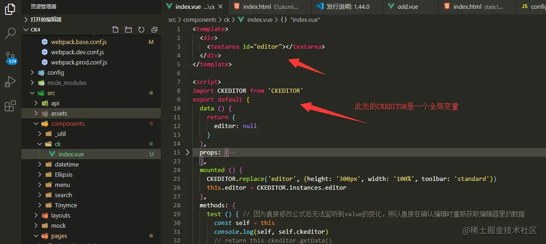Click the ck breadcrumb segment
This screenshot has width=546, height=244.
pos(226,20)
